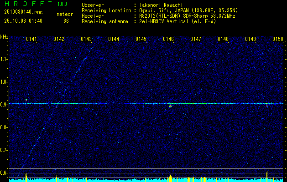This screenshot has height=182, width=287.
Task: Click the 0141 time axis marker
Action: tap(31, 39)
